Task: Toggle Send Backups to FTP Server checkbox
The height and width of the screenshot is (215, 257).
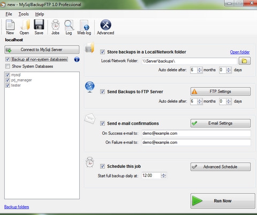Action: pyautogui.click(x=102, y=91)
